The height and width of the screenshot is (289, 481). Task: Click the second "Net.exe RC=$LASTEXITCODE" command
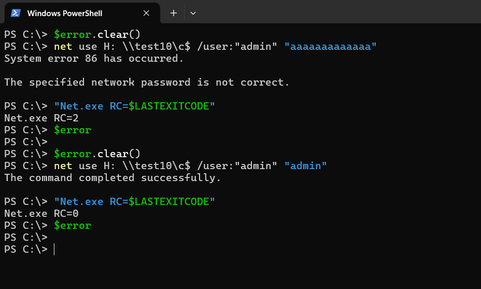coord(134,201)
